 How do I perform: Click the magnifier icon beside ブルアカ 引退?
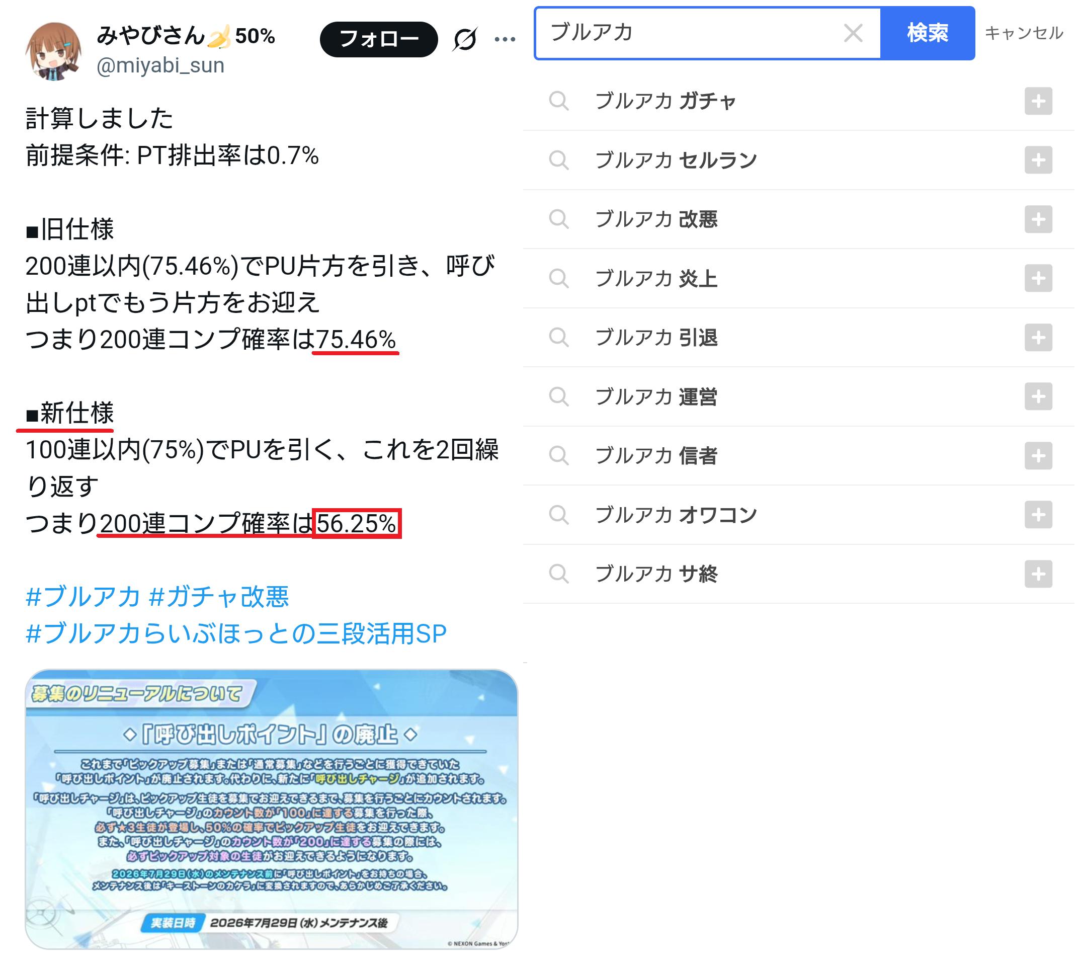pos(559,338)
